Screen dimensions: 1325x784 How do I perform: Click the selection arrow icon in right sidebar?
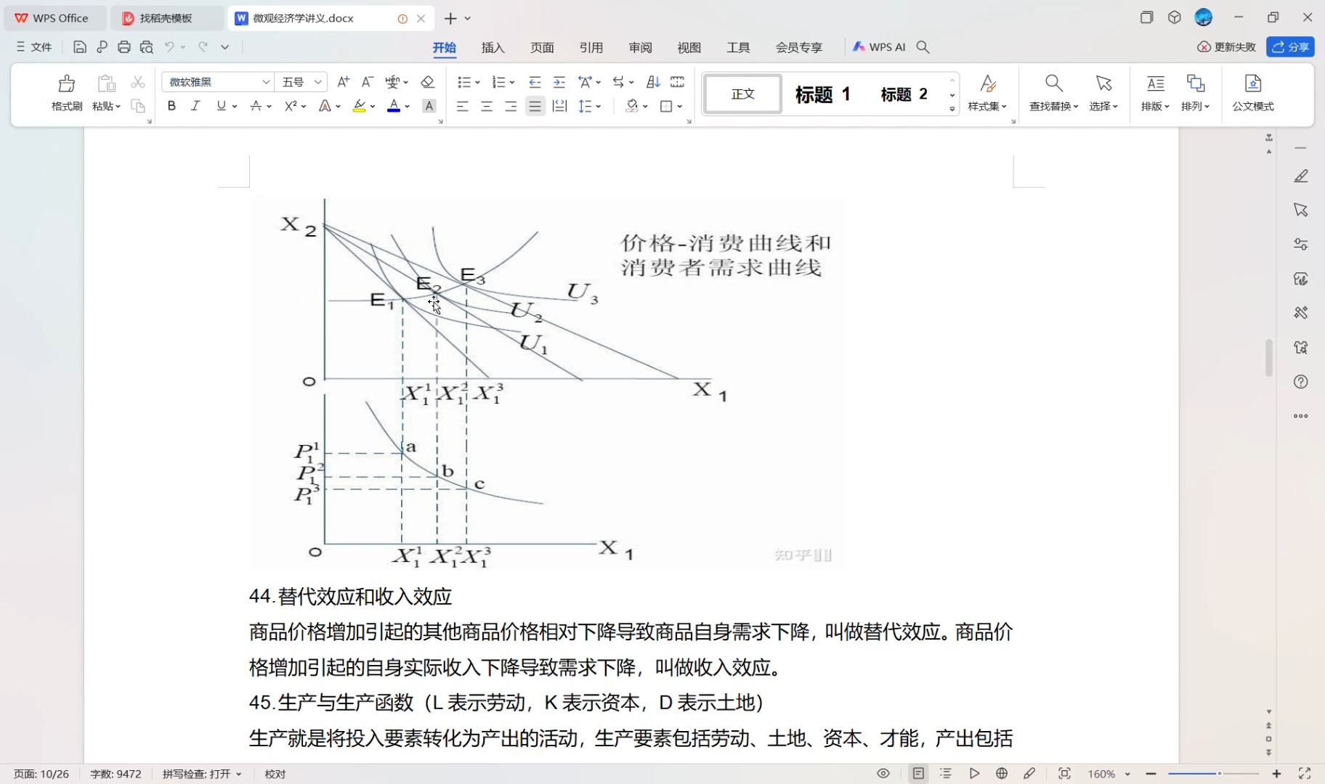pyautogui.click(x=1301, y=210)
